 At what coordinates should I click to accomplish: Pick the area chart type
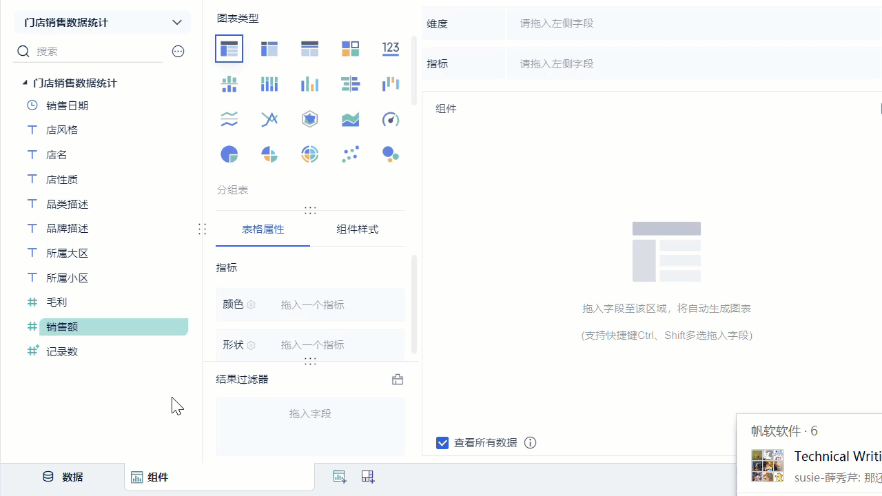349,118
